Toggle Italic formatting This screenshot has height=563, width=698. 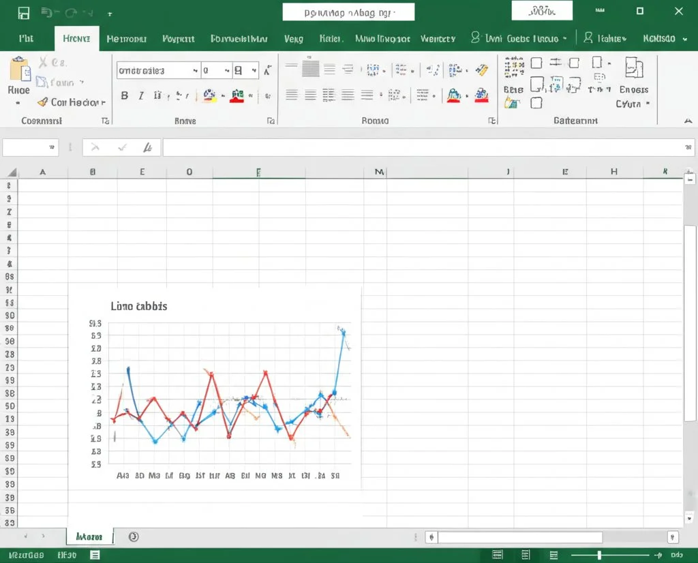140,95
